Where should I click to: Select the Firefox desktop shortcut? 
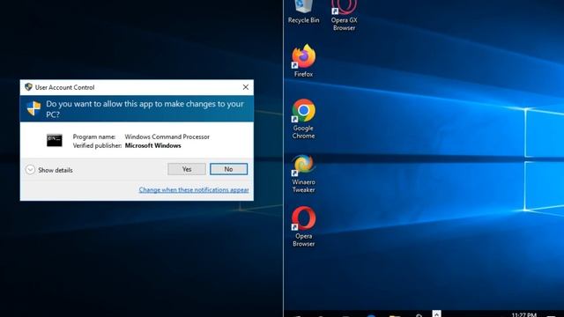303,61
